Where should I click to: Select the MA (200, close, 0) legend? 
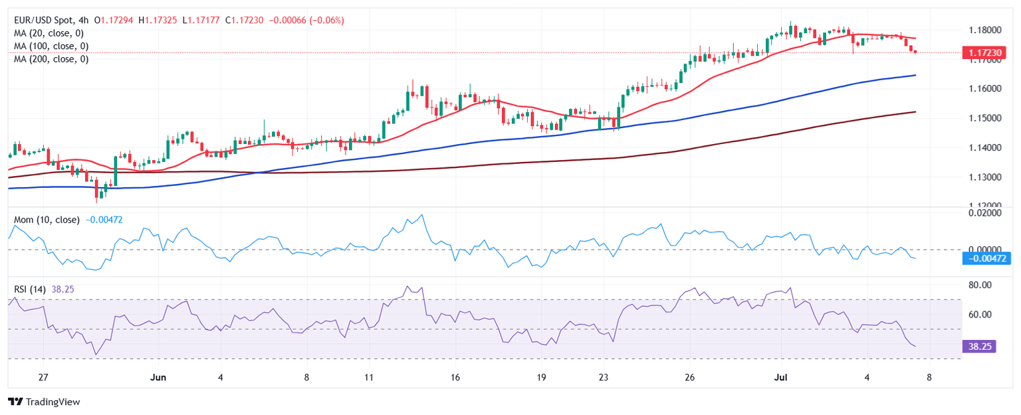pyautogui.click(x=53, y=59)
